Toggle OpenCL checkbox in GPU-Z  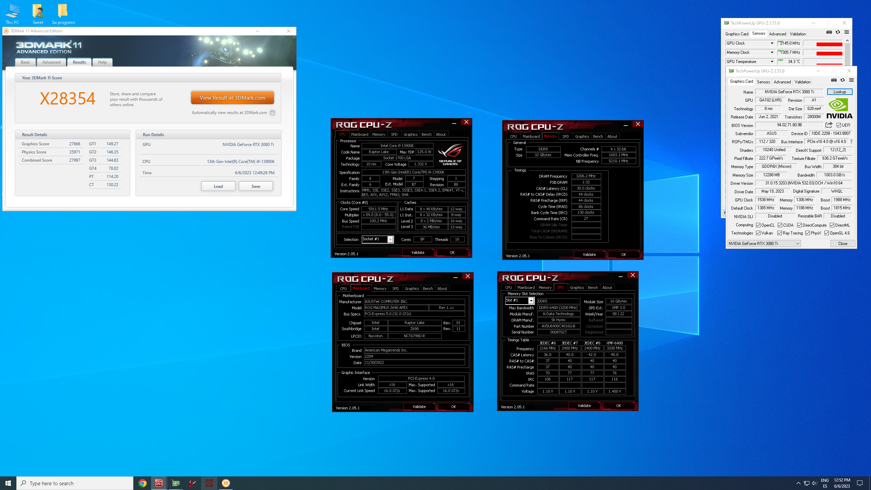coord(758,225)
